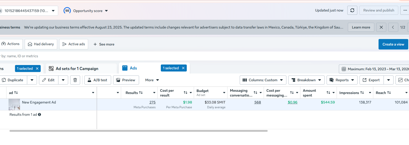Click the trash delete icon
The image size is (409, 145).
75,80
